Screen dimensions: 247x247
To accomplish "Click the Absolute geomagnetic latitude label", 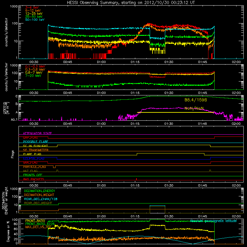I will pyautogui.click(x=213, y=221).
